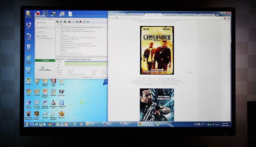Viewport: 256px width, 147px height.
Task: Click the download progress bar in details pane
Action: pyautogui.click(x=86, y=62)
